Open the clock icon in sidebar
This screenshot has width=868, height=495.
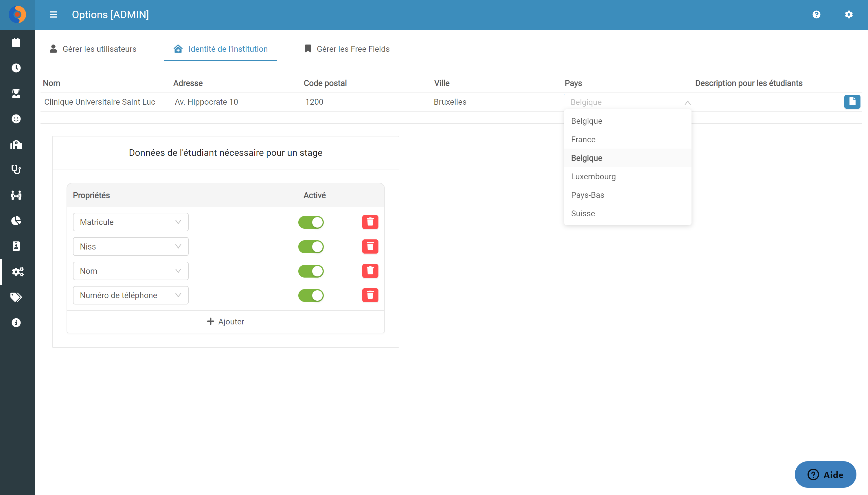[16, 68]
